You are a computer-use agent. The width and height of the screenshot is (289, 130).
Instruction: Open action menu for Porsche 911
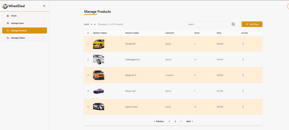(243, 44)
